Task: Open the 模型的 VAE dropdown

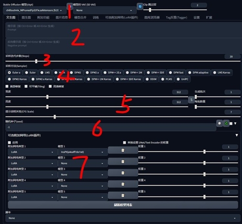Action: pos(103,10)
